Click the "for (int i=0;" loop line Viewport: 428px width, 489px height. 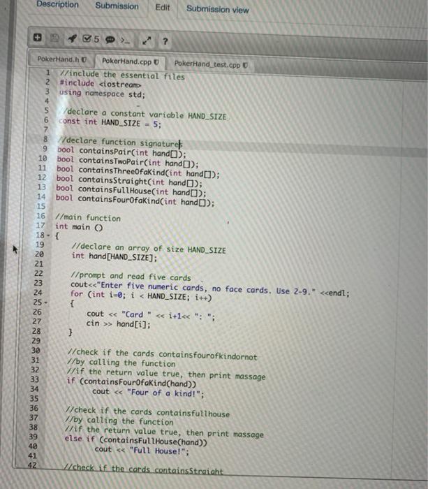pos(141,295)
